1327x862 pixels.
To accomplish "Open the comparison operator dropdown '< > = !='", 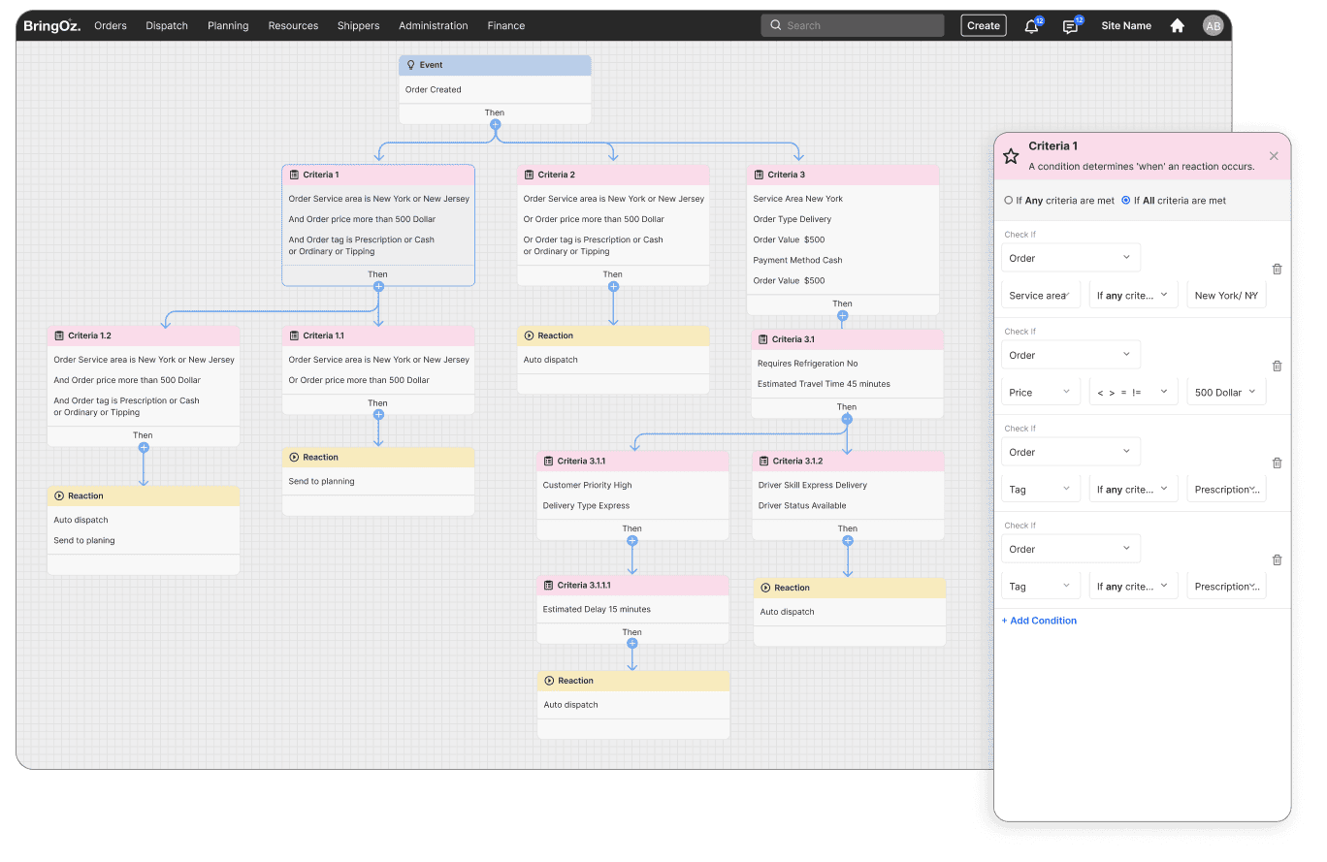I will point(1134,393).
